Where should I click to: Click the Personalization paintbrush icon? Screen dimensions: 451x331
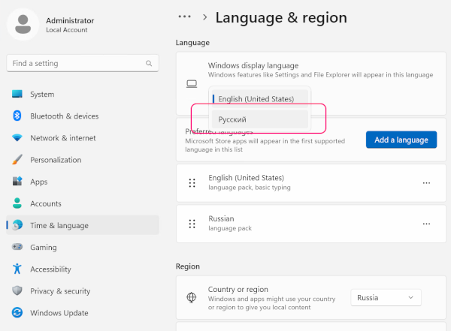pos(17,159)
